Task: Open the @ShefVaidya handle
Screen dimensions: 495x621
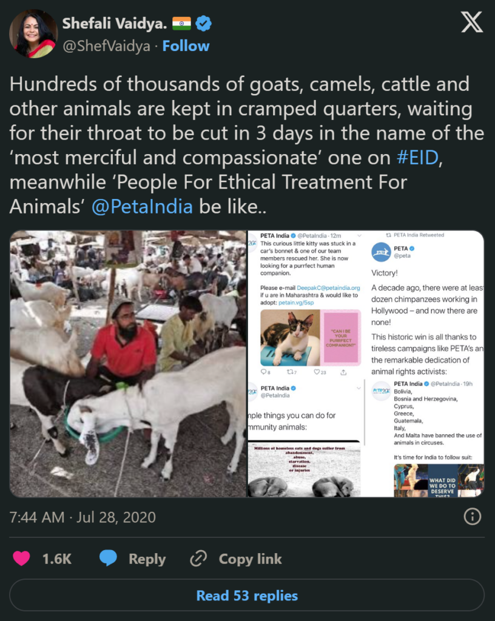Action: click(106, 46)
